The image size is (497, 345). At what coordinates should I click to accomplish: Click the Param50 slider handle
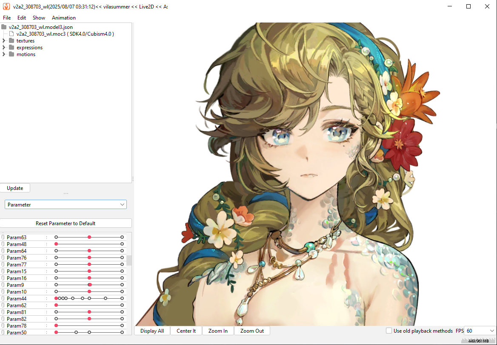(56, 332)
